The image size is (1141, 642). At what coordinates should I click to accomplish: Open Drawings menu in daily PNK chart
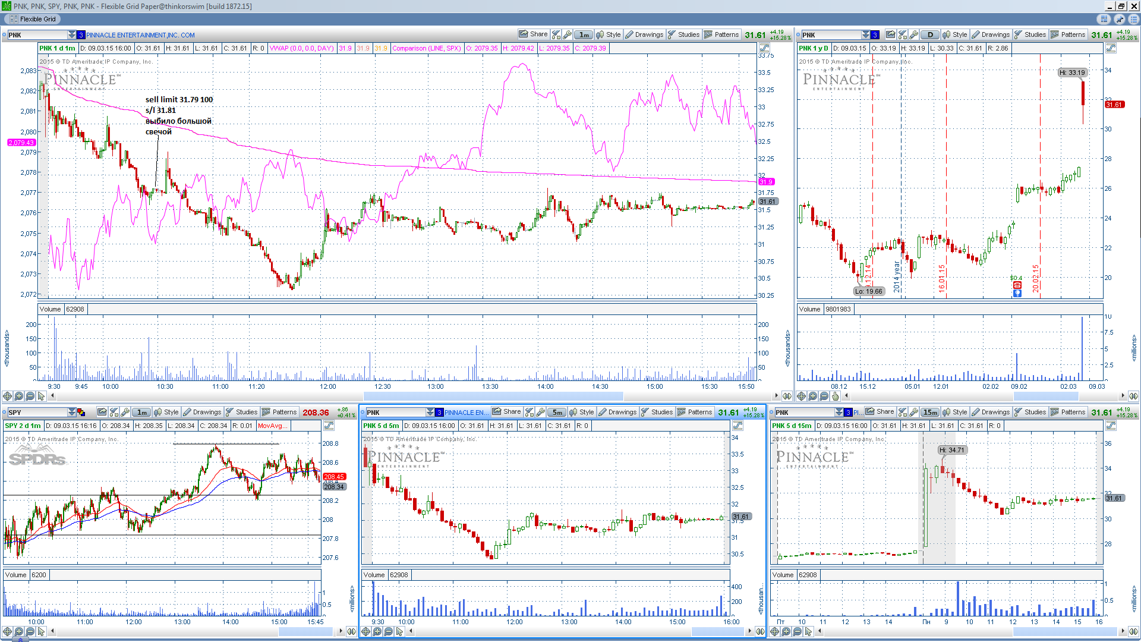pos(991,34)
